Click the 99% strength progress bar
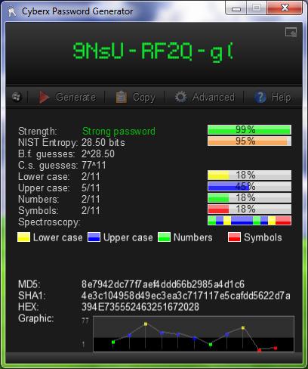308x369 pixels. point(249,130)
